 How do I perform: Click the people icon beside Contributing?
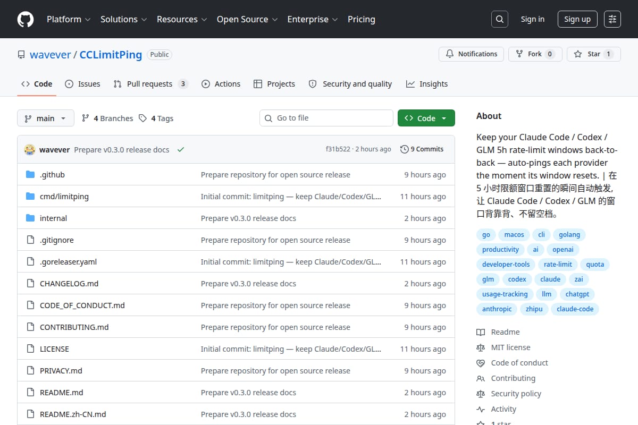tap(481, 378)
